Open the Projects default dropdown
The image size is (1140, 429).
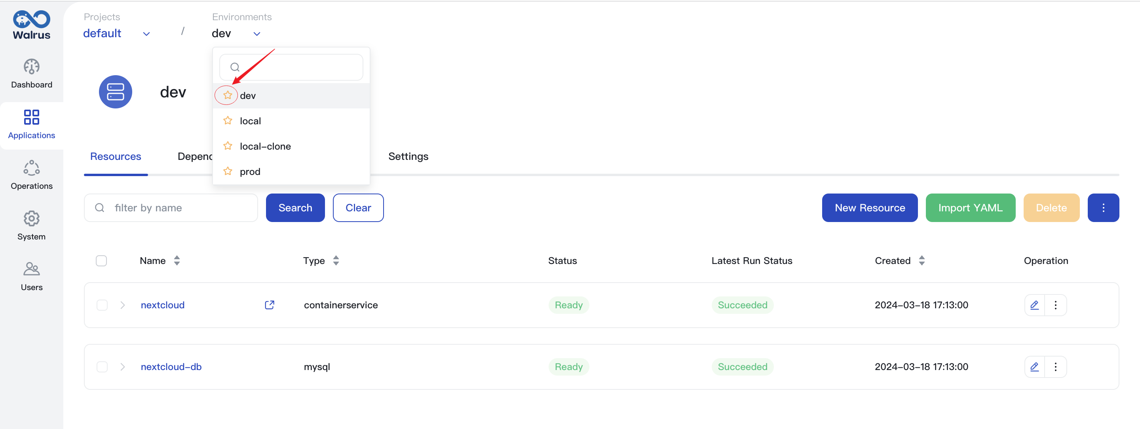(116, 34)
